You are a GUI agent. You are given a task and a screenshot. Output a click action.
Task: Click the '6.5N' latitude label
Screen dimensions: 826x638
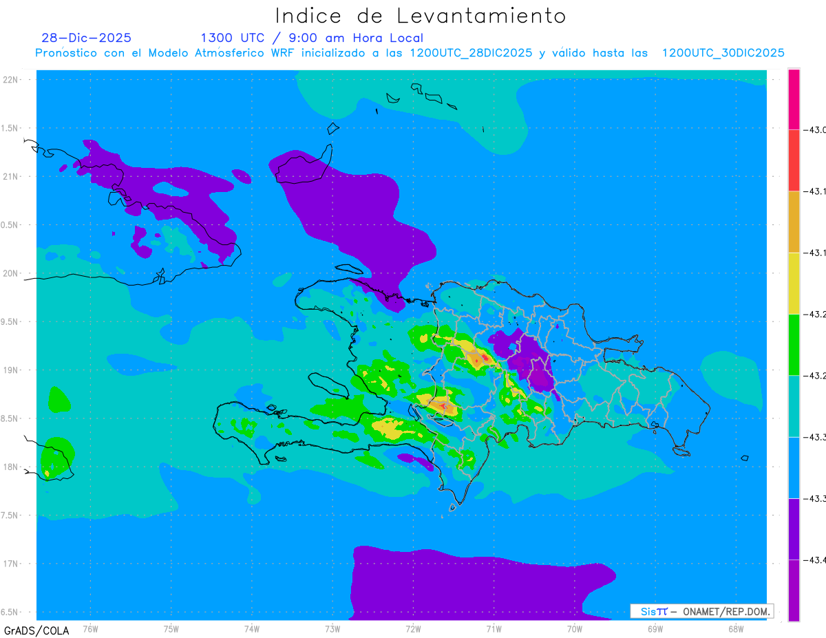click(x=10, y=612)
